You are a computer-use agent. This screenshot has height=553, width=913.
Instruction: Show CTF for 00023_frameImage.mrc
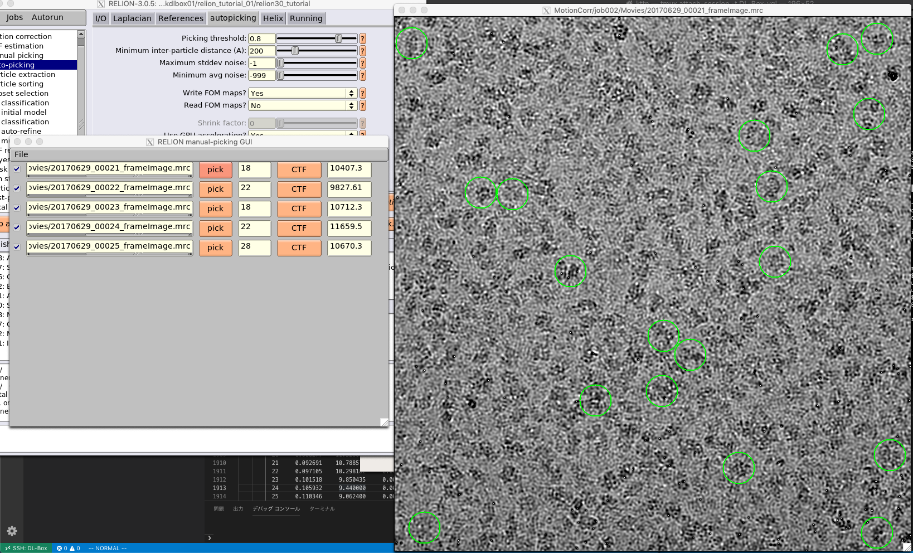299,209
